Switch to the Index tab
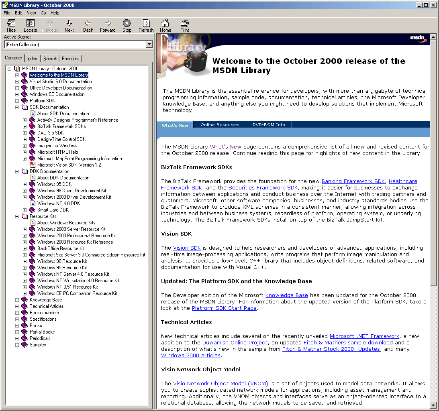This screenshot has height=411, width=439. [32, 59]
